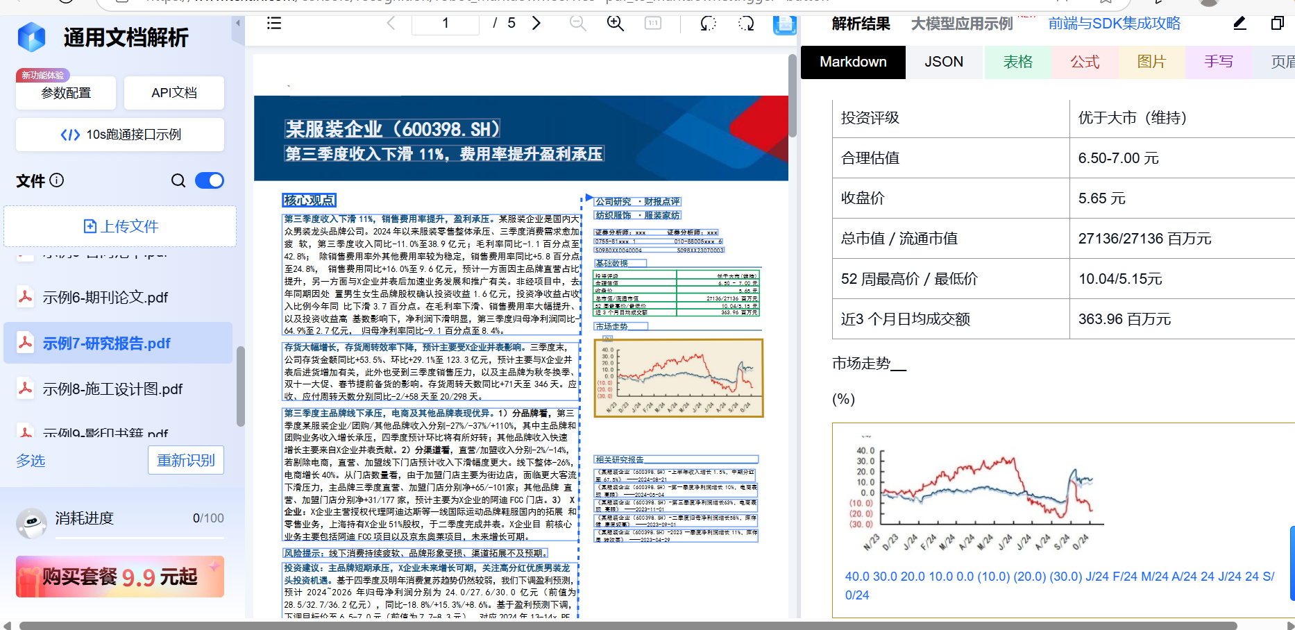Go to the next page arrow
This screenshot has height=630, width=1295.
click(536, 24)
